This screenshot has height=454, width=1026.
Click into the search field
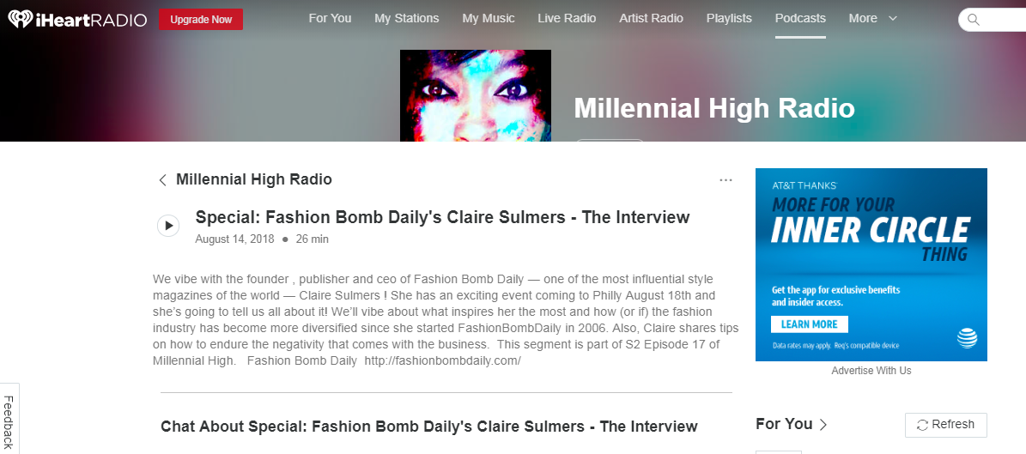click(992, 20)
